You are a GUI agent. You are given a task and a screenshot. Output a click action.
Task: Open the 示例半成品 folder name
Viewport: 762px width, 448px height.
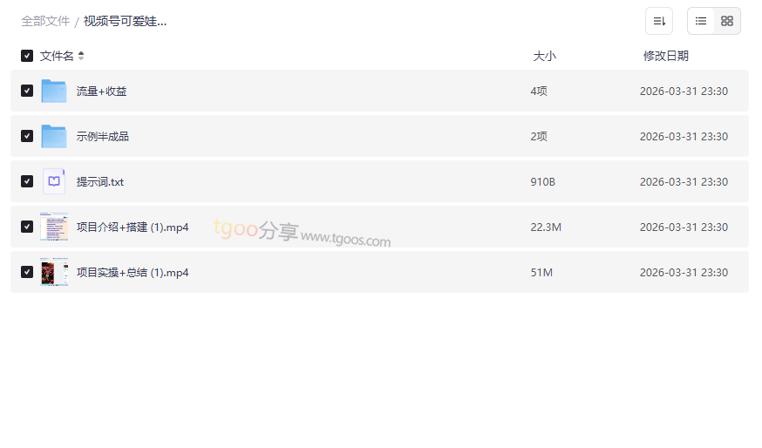click(x=103, y=136)
